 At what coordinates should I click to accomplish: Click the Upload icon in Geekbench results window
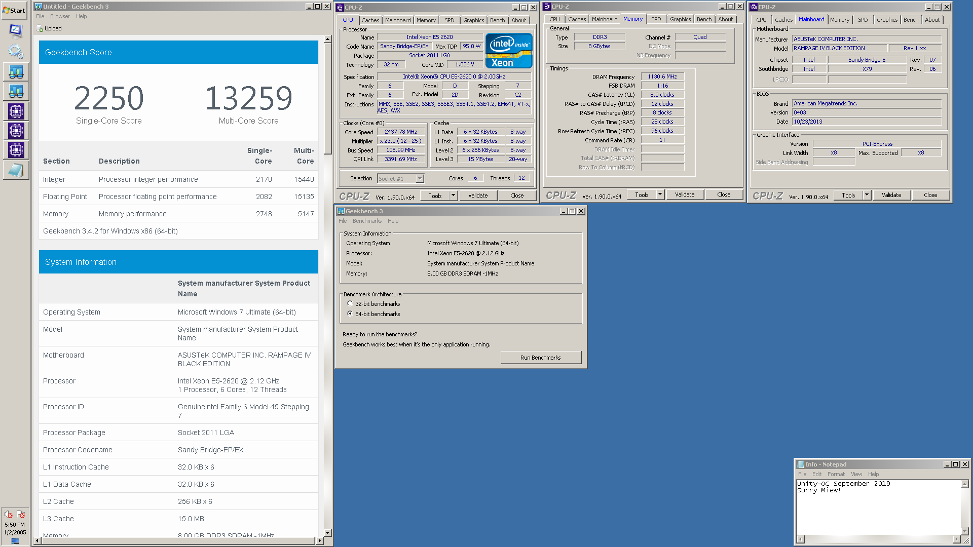[x=40, y=29]
